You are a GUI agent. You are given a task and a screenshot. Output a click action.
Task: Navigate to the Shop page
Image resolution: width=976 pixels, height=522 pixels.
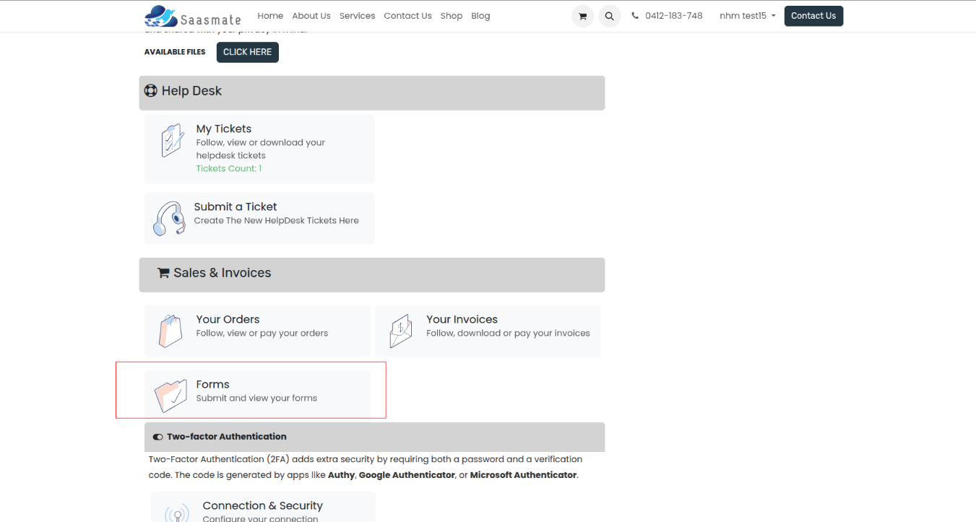[451, 16]
